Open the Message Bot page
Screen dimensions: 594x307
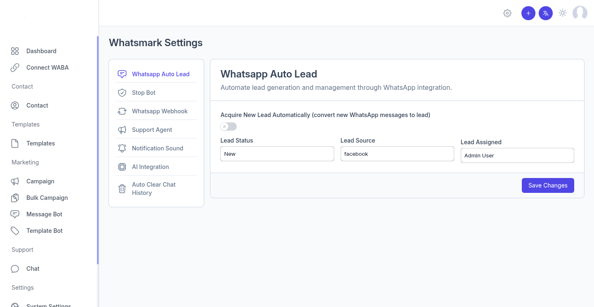(44, 214)
